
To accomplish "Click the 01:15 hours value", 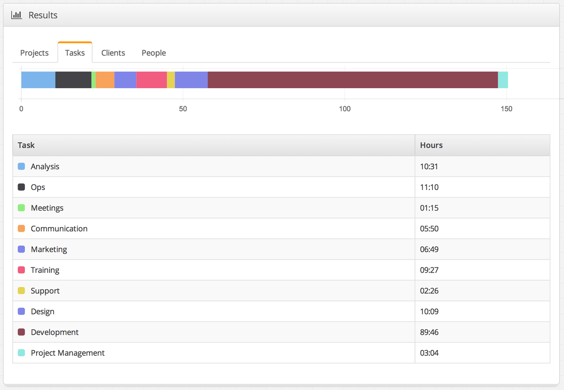I will [429, 208].
